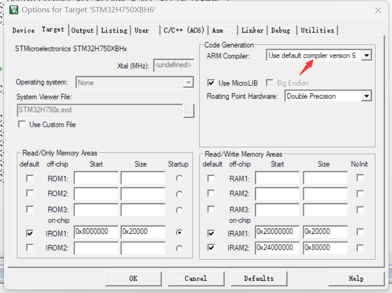Click the RAM1 Start field
392x293 pixels.
pyautogui.click(x=278, y=178)
